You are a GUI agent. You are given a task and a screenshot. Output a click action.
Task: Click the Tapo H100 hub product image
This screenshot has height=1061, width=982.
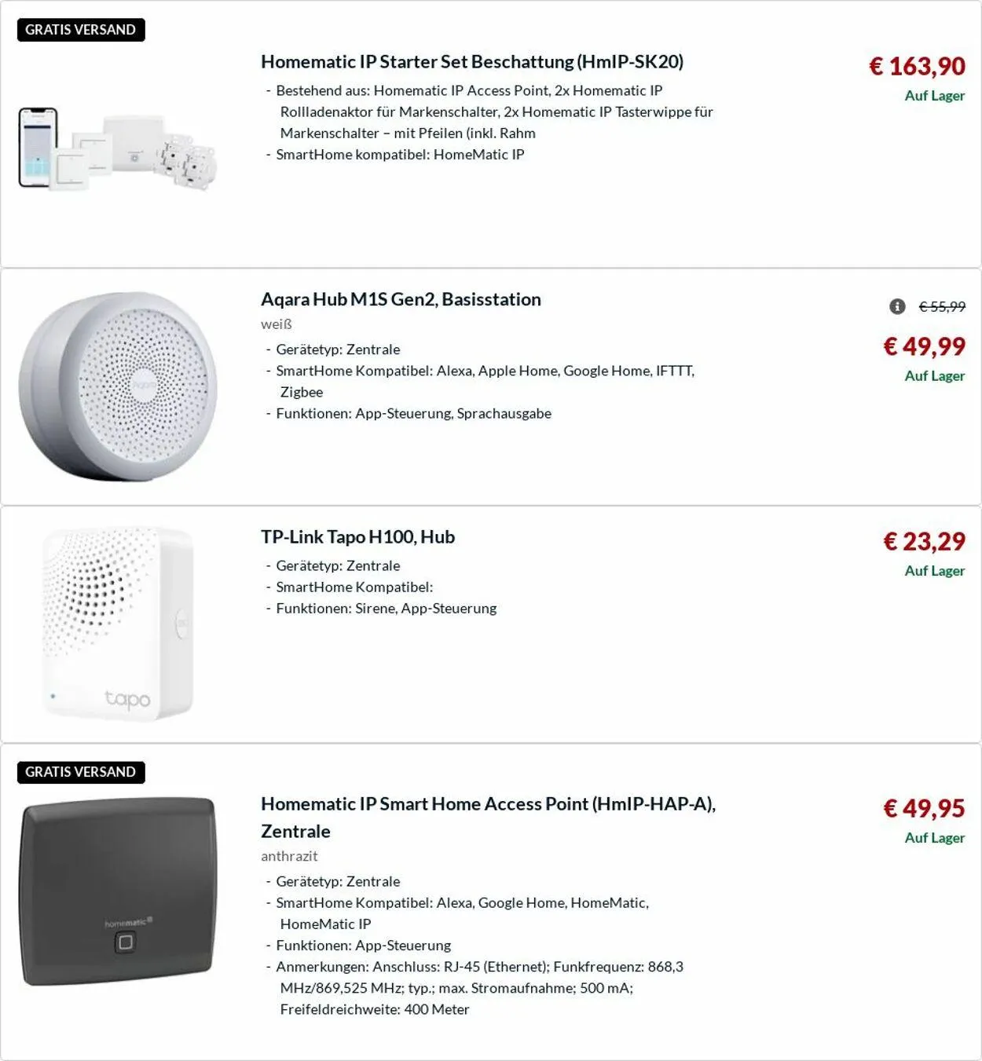coord(118,624)
